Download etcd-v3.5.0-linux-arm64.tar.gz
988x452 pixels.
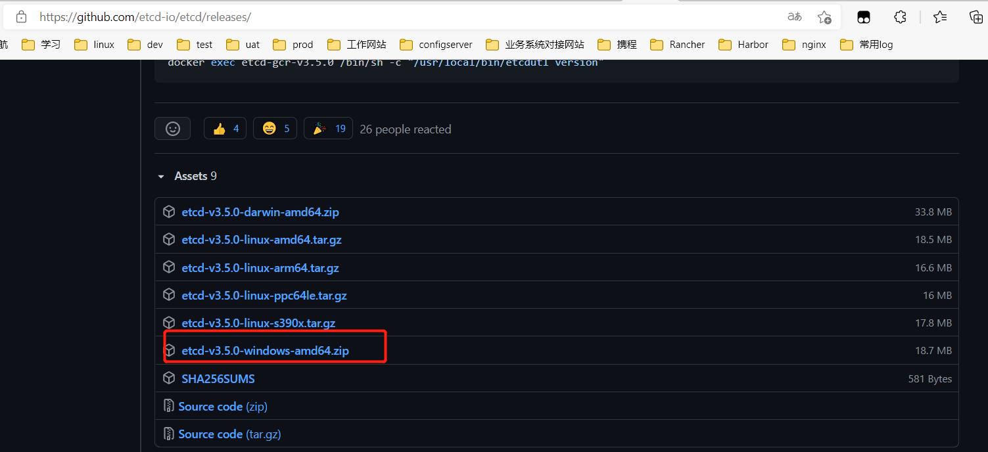(x=260, y=268)
